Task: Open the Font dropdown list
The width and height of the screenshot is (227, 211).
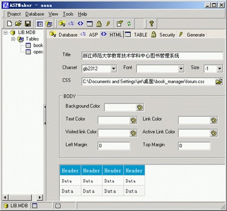Action: click(181, 69)
